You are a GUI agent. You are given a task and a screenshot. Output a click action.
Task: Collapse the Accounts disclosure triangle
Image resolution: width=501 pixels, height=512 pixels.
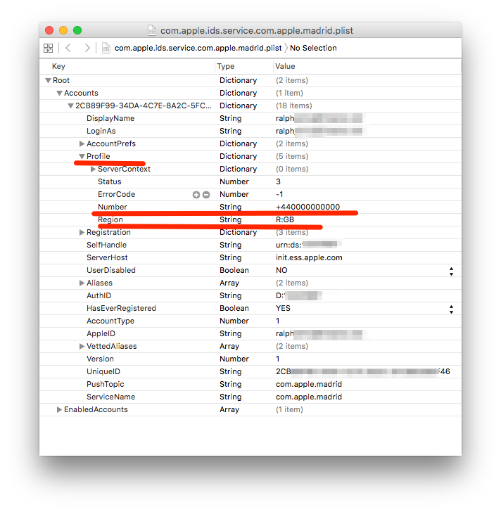(59, 93)
